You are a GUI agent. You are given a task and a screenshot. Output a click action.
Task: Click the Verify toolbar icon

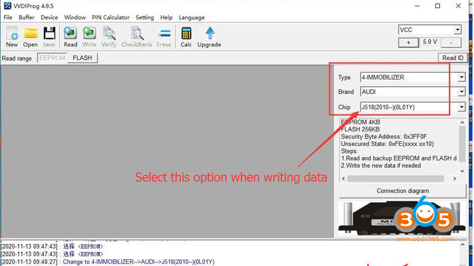(109, 37)
